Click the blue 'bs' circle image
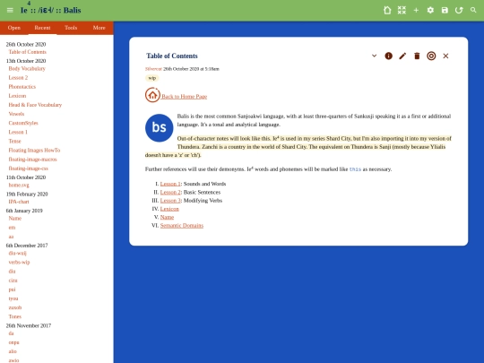The image size is (484, 363). click(x=160, y=128)
